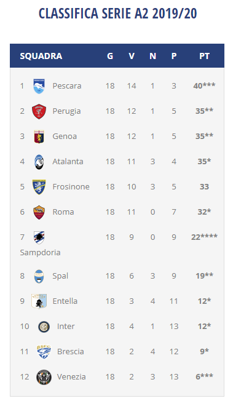This screenshot has height=401, width=233.
Task: Click the Spal team crest
Action: (x=39, y=276)
